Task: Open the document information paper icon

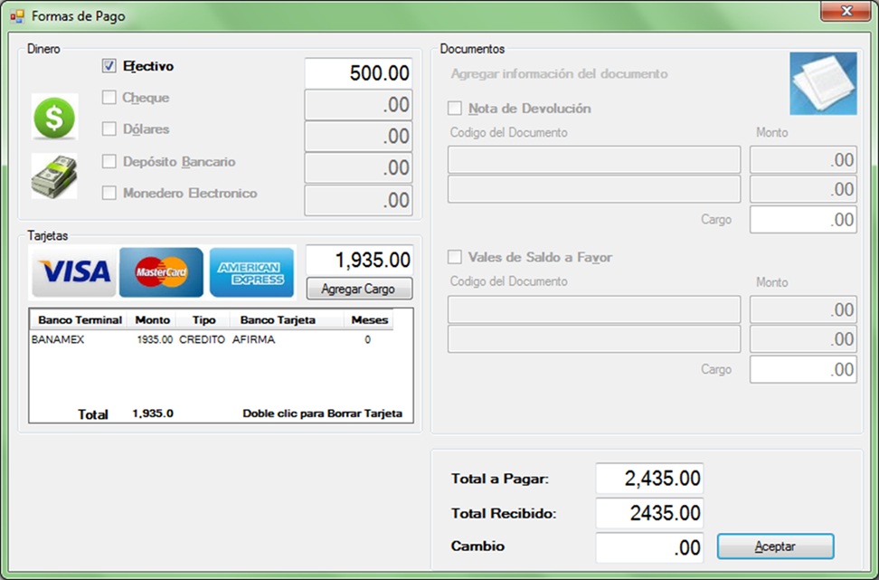Action: point(822,83)
